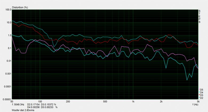Click the D4 legend label
208x112 pixels.
pyautogui.click(x=202, y=92)
